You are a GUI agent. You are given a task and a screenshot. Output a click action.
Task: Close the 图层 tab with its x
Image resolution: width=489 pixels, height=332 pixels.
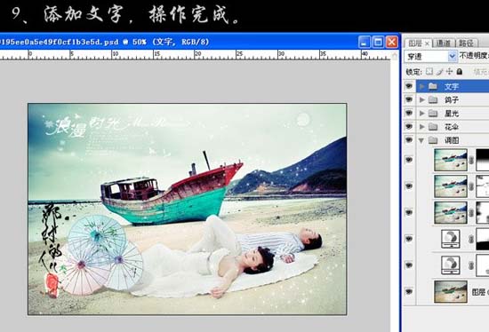coord(427,43)
